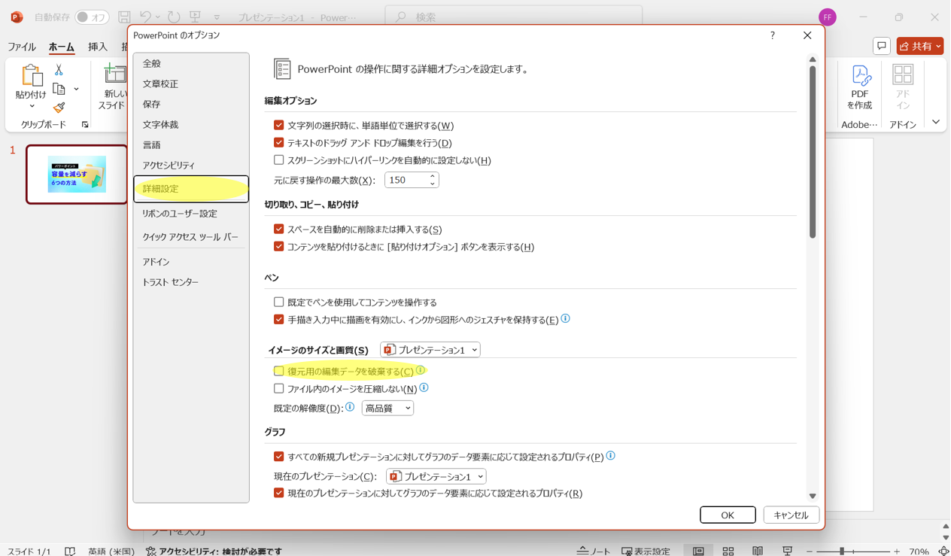Viewport: 951px width, 556px height.
Task: Click fit slide to window icon
Action: [x=943, y=551]
